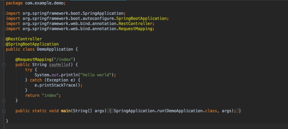Collapse the sayHello method fold marker

click(4, 65)
